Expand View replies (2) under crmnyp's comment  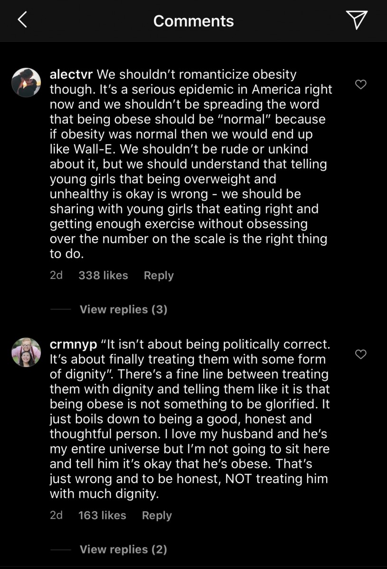123,549
